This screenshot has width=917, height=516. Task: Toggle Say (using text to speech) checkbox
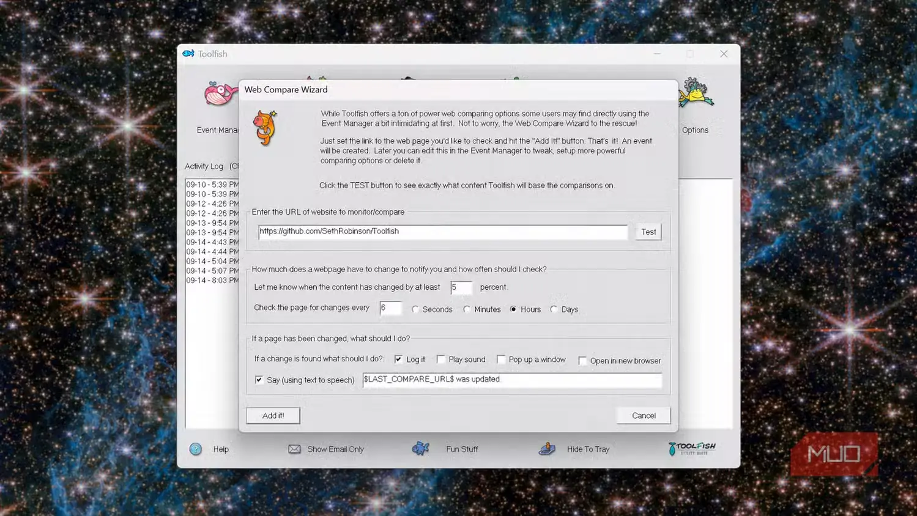(259, 380)
